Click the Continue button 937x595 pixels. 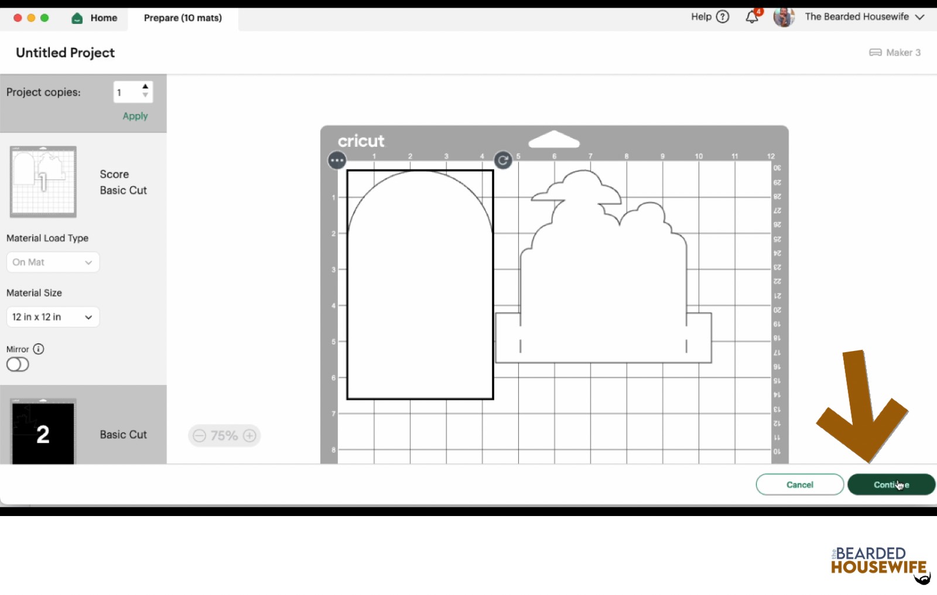891,484
